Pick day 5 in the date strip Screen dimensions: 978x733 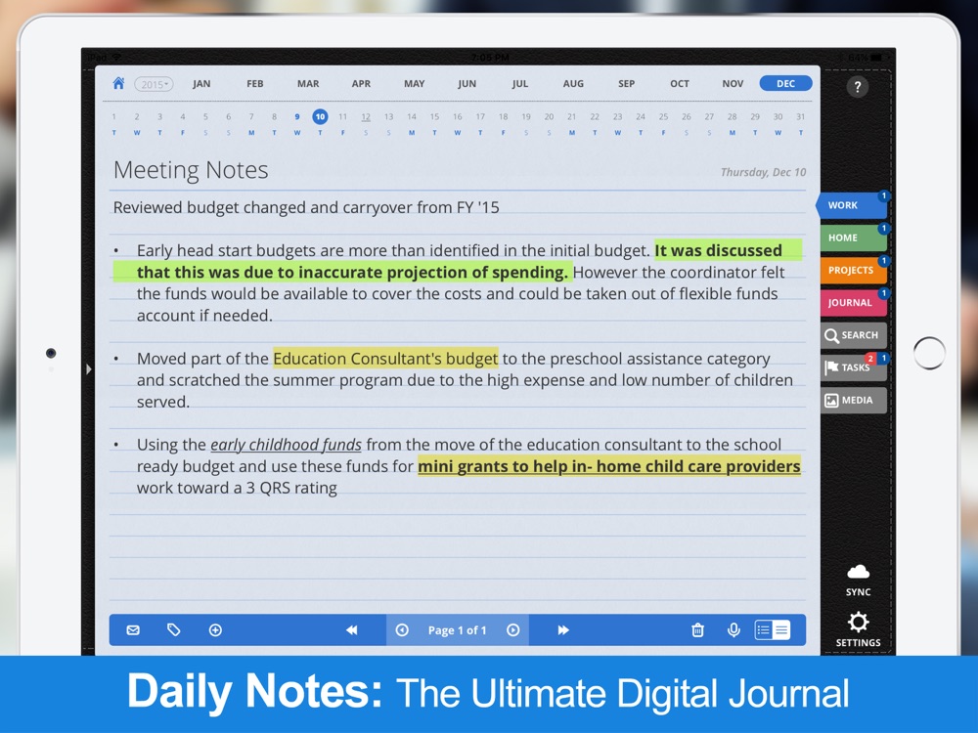coord(205,116)
